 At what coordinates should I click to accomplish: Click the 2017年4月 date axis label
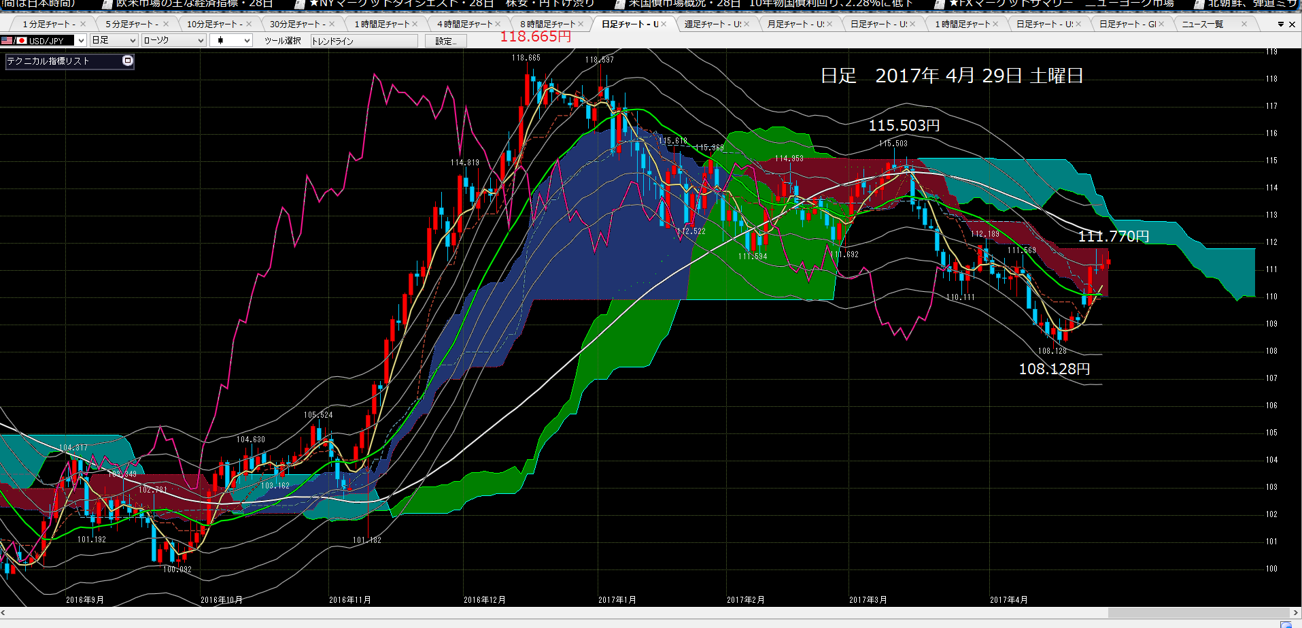click(1009, 600)
